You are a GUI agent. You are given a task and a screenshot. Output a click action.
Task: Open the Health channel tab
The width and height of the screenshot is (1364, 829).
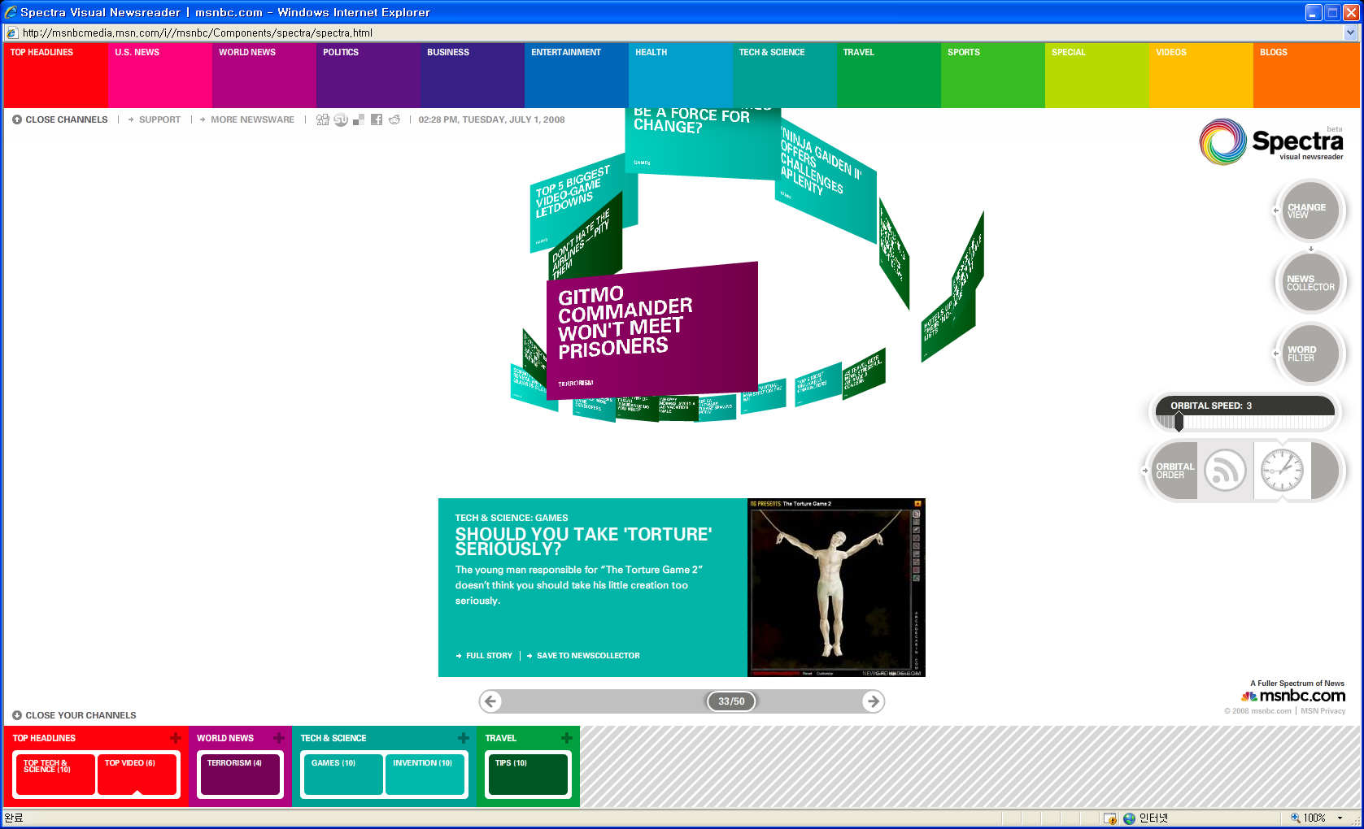(681, 75)
